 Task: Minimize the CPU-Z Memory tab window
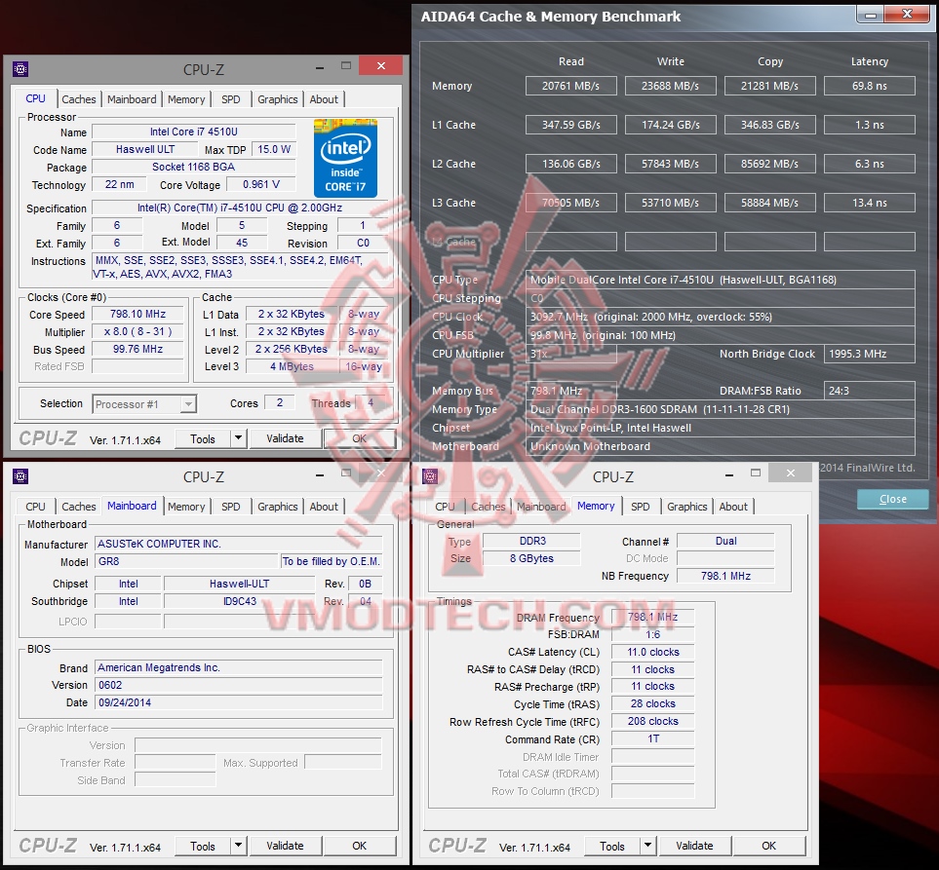[729, 474]
